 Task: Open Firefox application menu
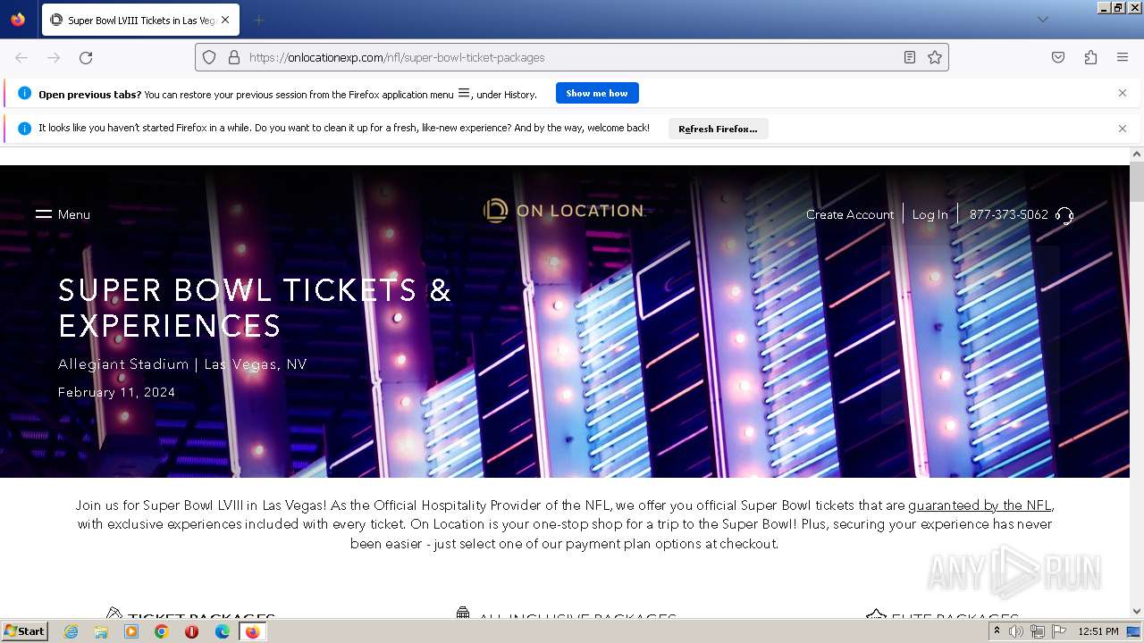point(1123,57)
